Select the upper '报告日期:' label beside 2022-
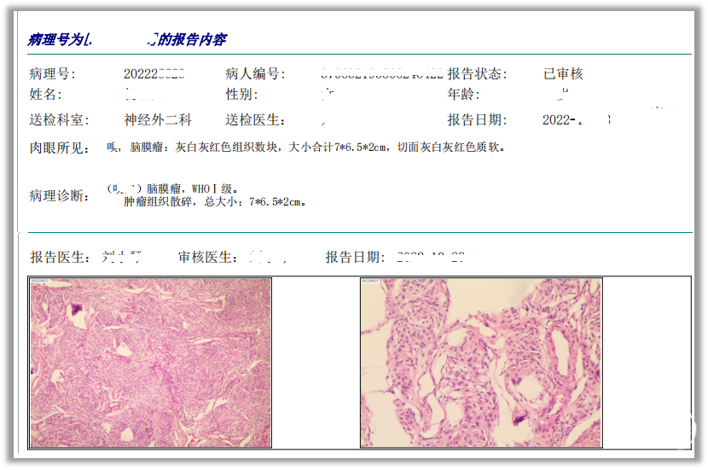The height and width of the screenshot is (470, 708). tap(478, 120)
